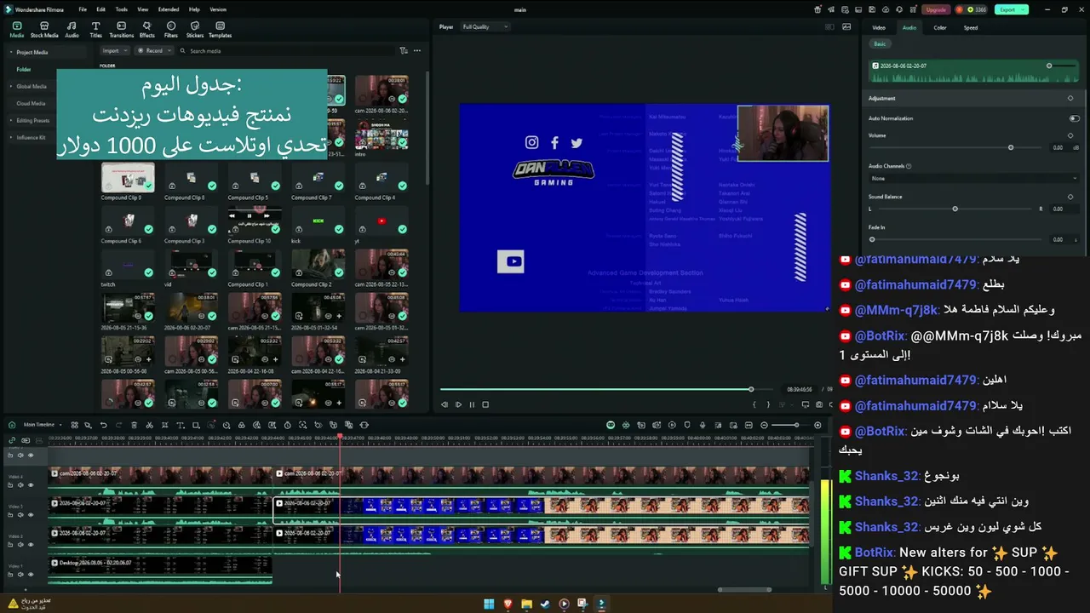1090x613 pixels.
Task: Select the Basic audio sub-tab button
Action: [880, 43]
